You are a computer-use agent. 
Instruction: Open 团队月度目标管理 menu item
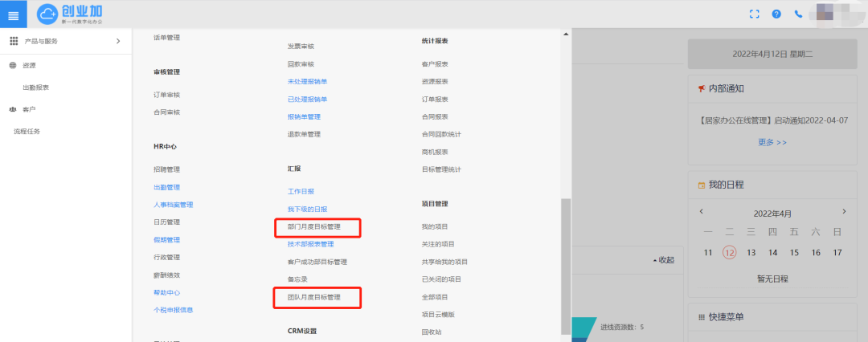click(313, 297)
